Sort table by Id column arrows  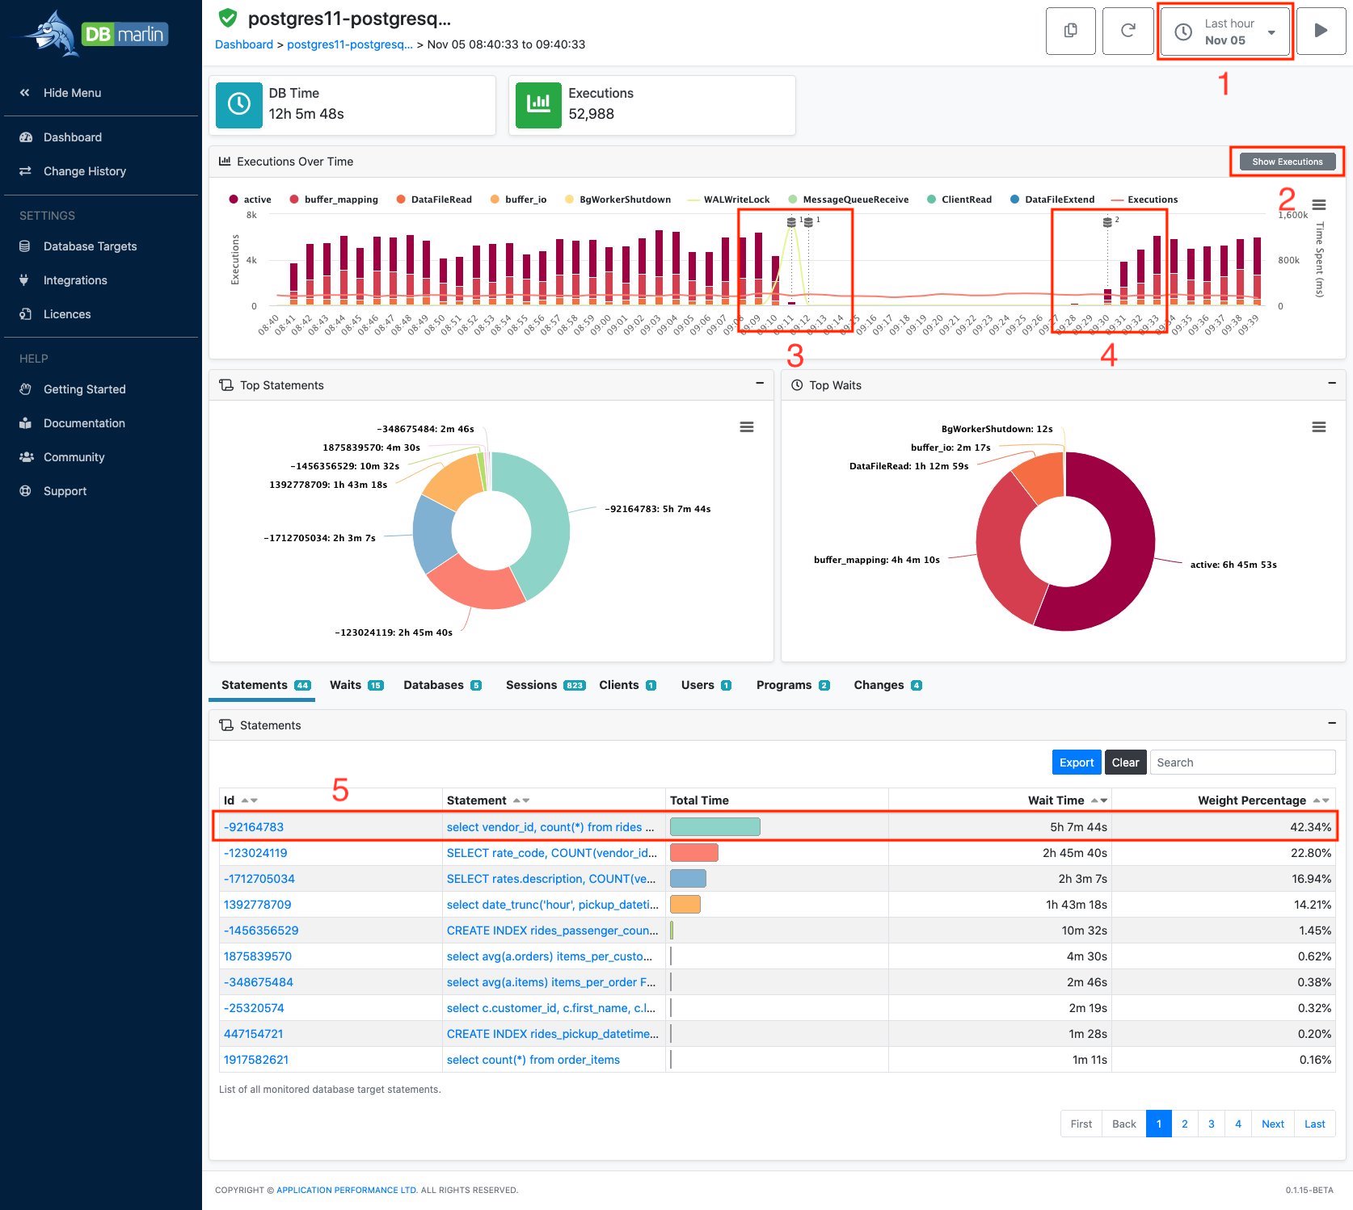250,800
